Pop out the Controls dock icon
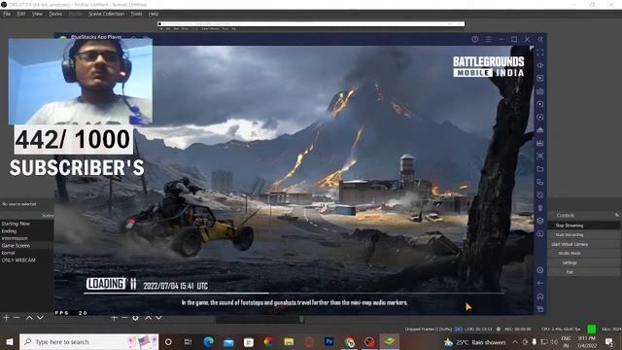 pyautogui.click(x=617, y=215)
